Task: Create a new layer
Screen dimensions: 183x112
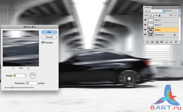Action: pos(171,42)
